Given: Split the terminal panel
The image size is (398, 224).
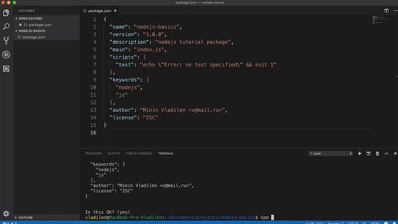Looking at the screenshot, I should (x=369, y=154).
